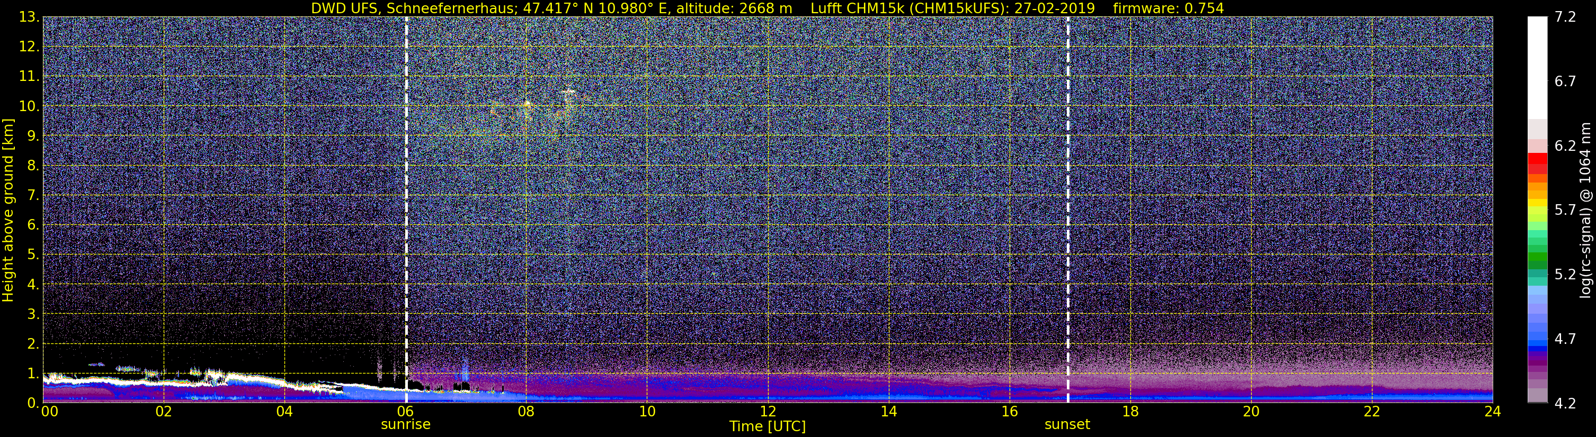Click the x-axis tick label '24'
This screenshot has width=1596, height=437.
point(1493,412)
